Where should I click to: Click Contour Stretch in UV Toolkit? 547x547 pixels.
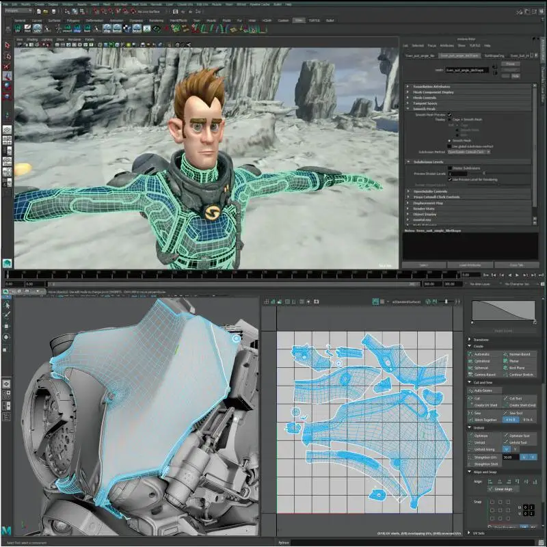pos(521,375)
